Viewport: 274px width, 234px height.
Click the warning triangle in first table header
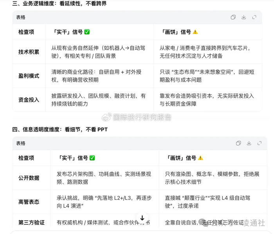point(195,32)
